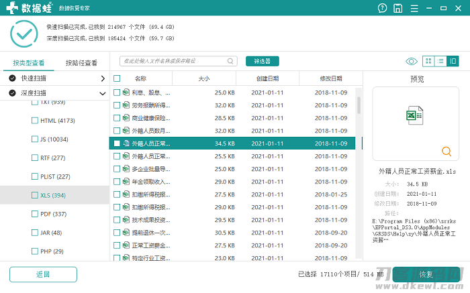Select the 扣缴所得税报 29.0 KB row
Viewport: 470px width, 293px height.
click(x=232, y=207)
